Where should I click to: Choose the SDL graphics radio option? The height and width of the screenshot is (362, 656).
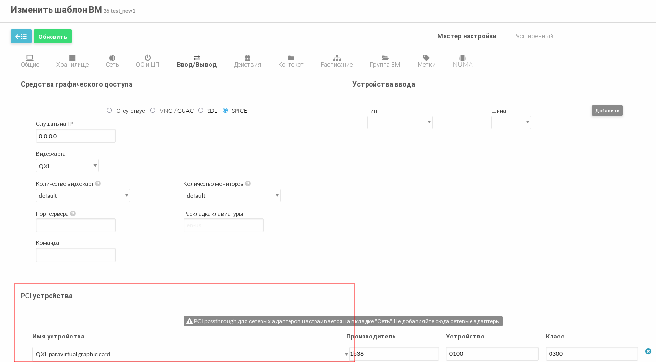coord(201,110)
